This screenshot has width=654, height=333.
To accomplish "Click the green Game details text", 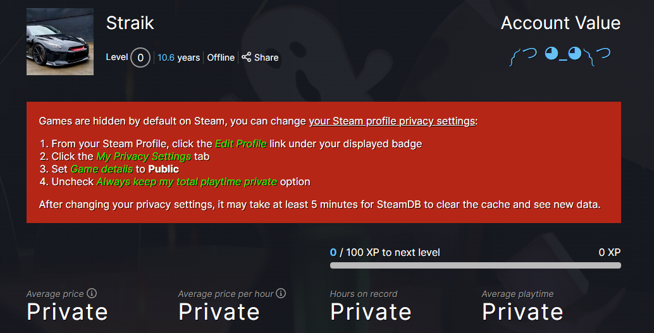I will (x=101, y=169).
